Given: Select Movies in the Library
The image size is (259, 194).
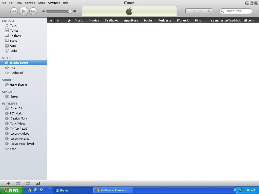Looking at the screenshot, I should (24, 31).
